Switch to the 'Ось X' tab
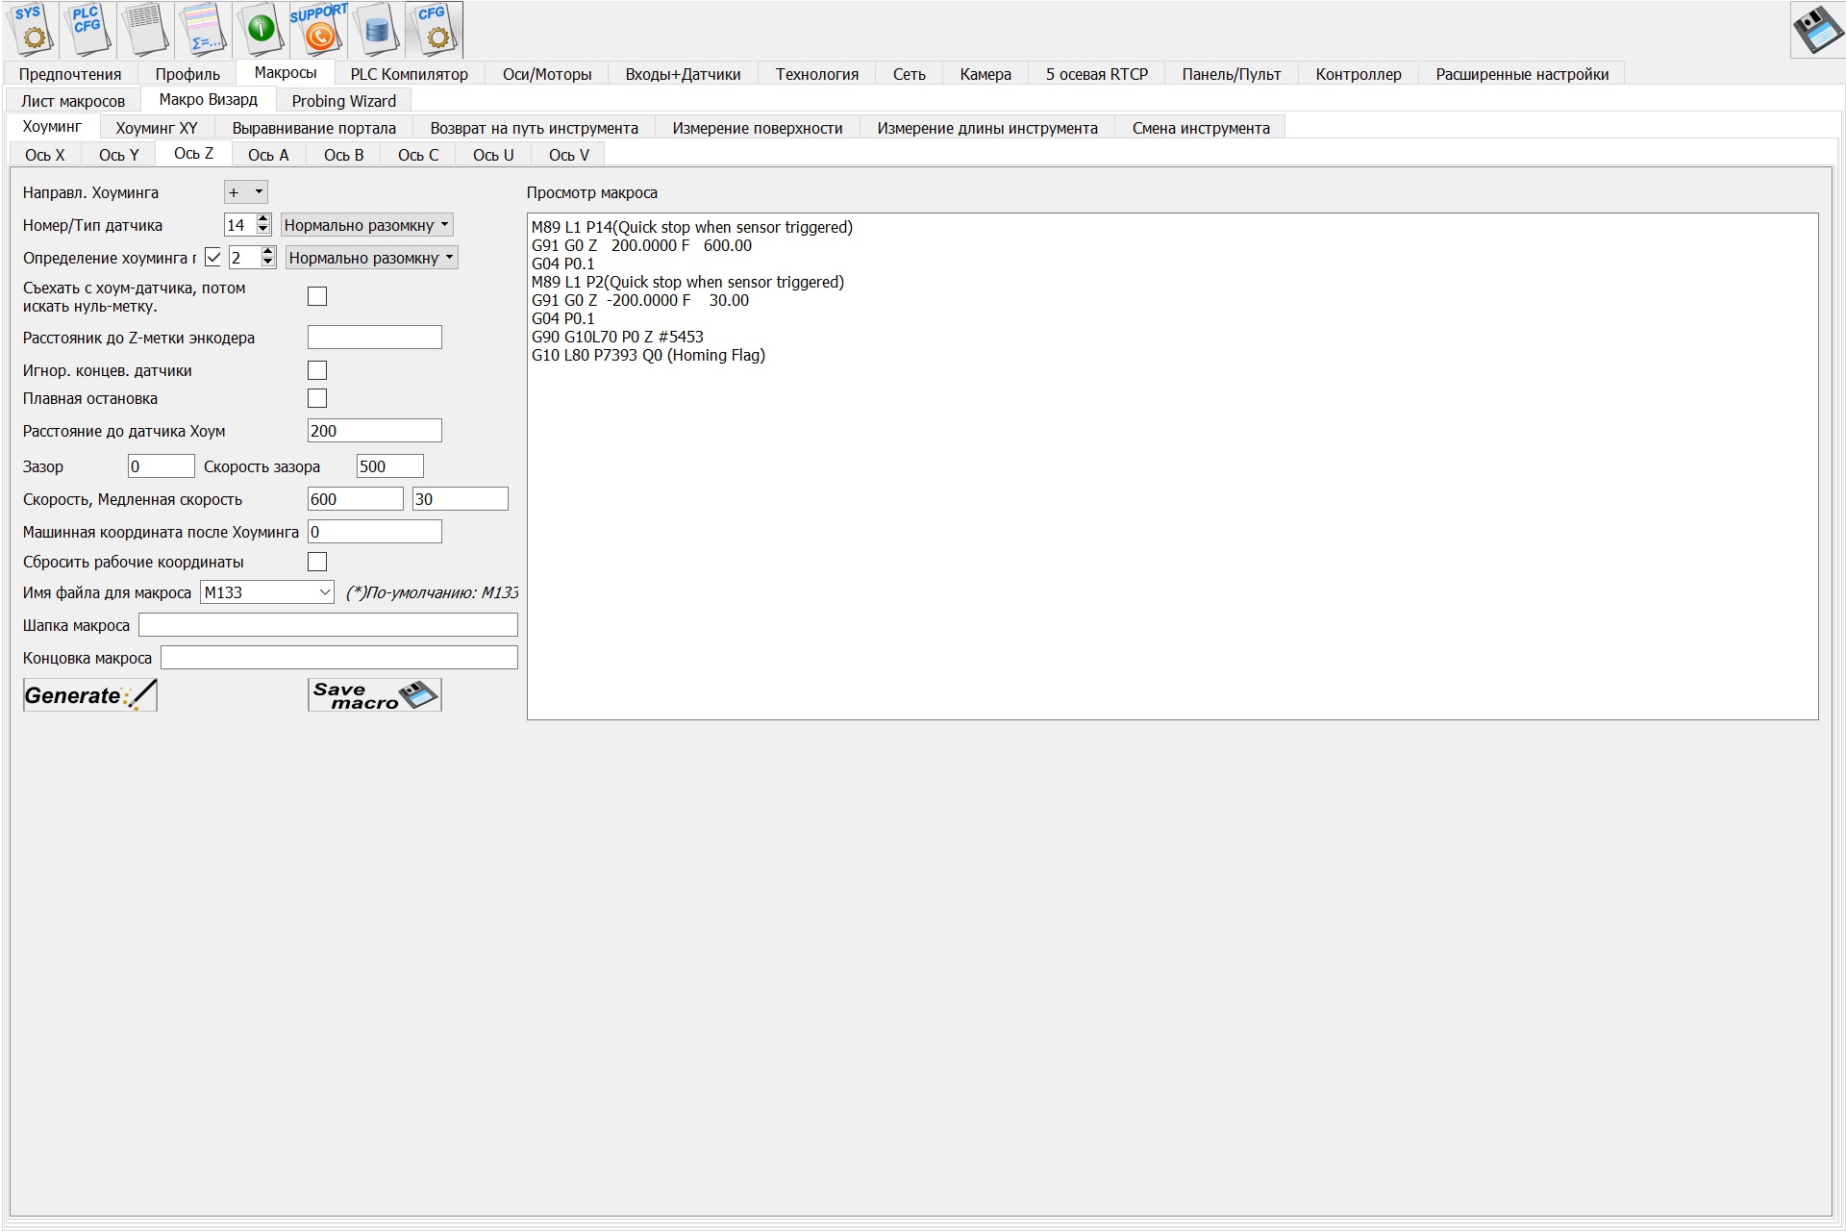The height and width of the screenshot is (1231, 1846). point(45,155)
